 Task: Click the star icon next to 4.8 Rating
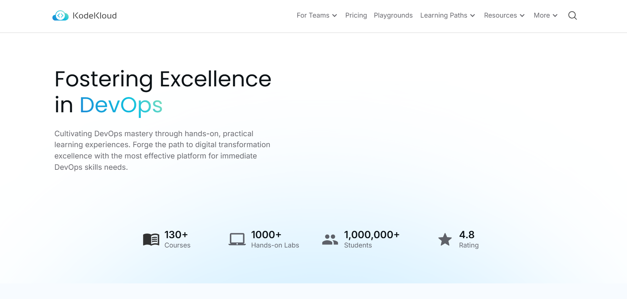point(445,239)
